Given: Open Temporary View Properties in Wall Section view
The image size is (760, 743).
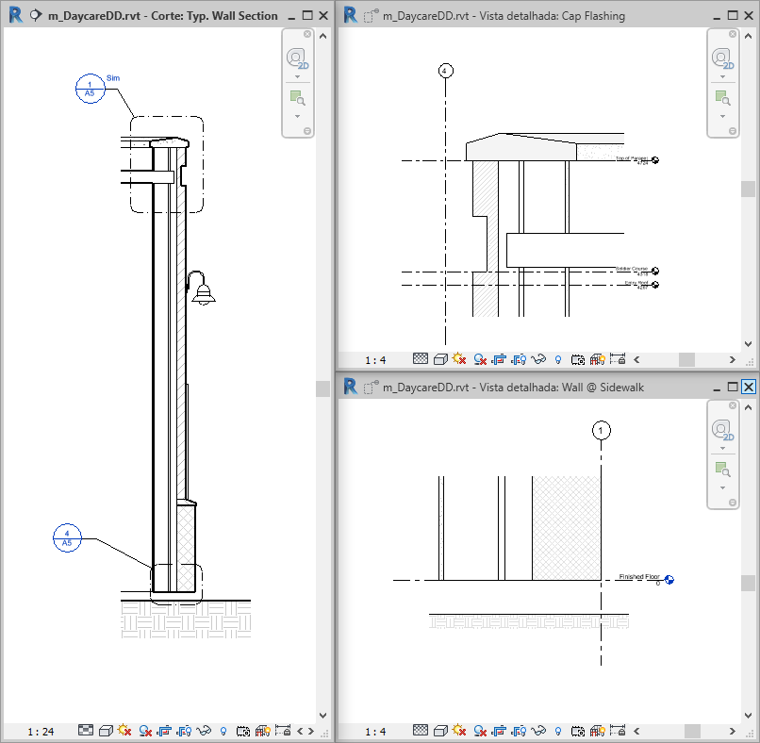Looking at the screenshot, I should click(243, 731).
